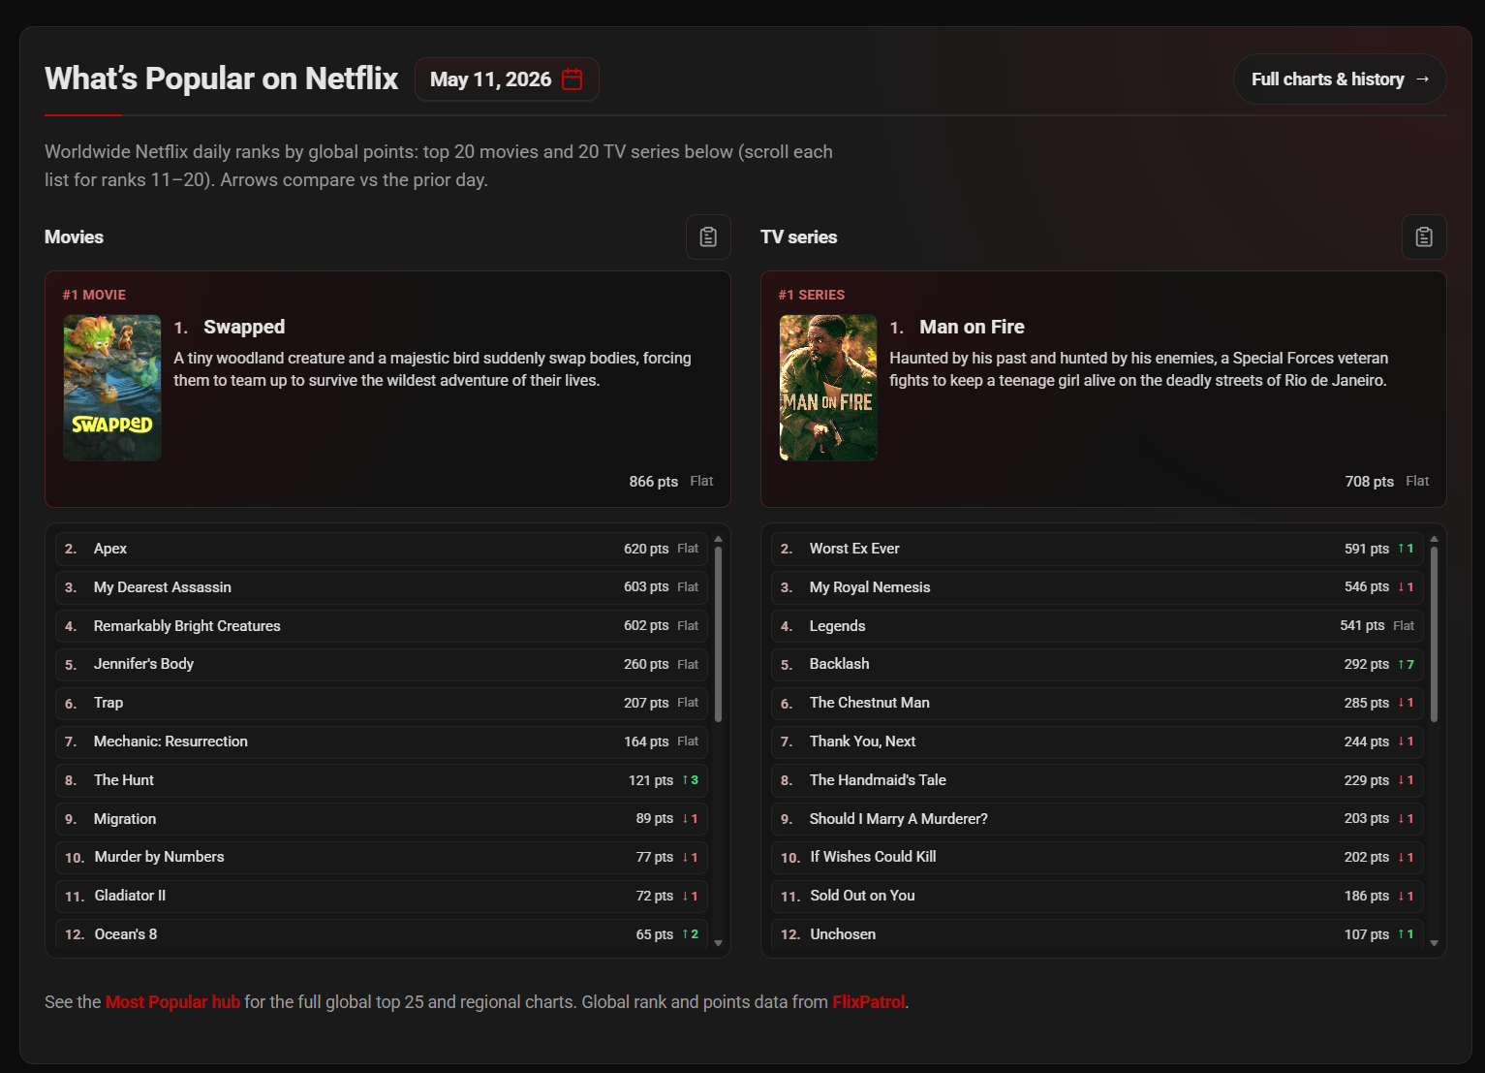
Task: Select Remarkably Bright Creatures row
Action: point(382,626)
